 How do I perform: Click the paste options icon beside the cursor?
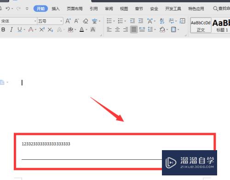coord(3,82)
